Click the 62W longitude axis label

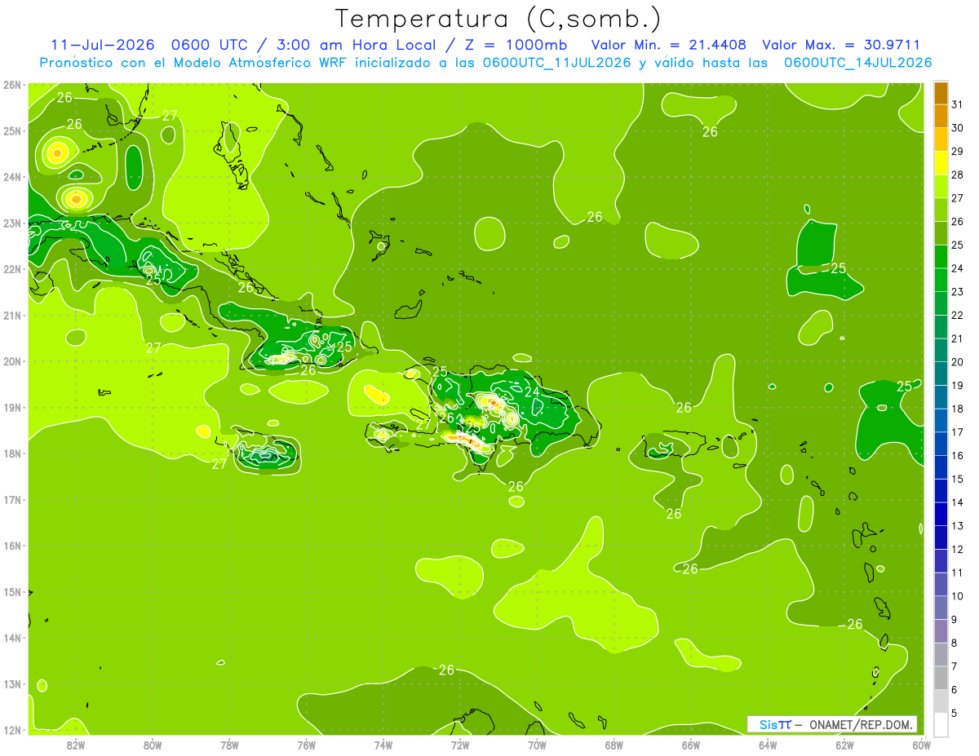point(844,745)
